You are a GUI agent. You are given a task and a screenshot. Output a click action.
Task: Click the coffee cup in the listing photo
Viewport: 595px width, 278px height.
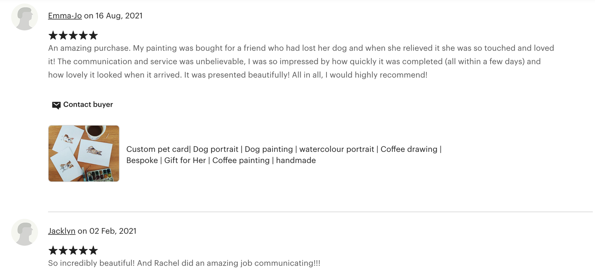pyautogui.click(x=95, y=132)
